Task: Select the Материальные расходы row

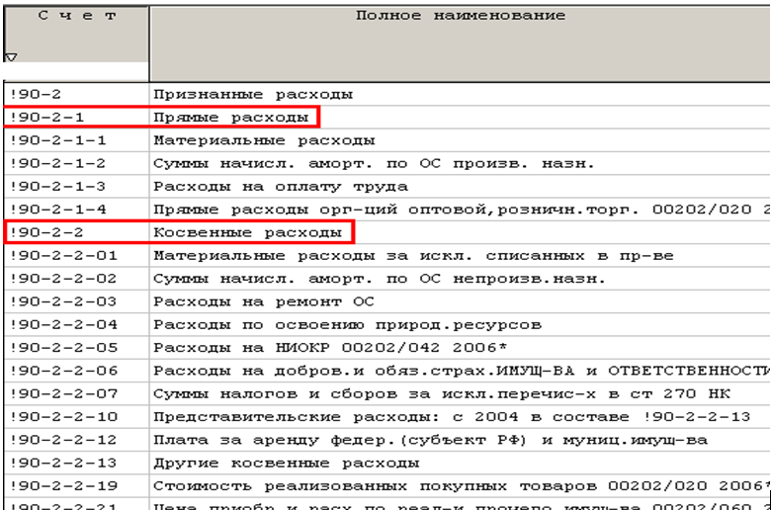Action: click(263, 141)
